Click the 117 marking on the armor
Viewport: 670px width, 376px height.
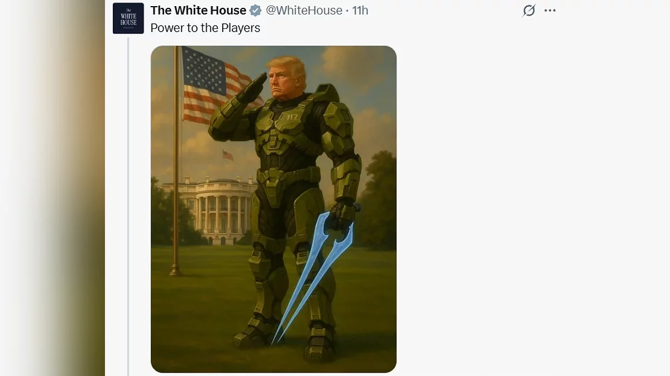coord(292,118)
